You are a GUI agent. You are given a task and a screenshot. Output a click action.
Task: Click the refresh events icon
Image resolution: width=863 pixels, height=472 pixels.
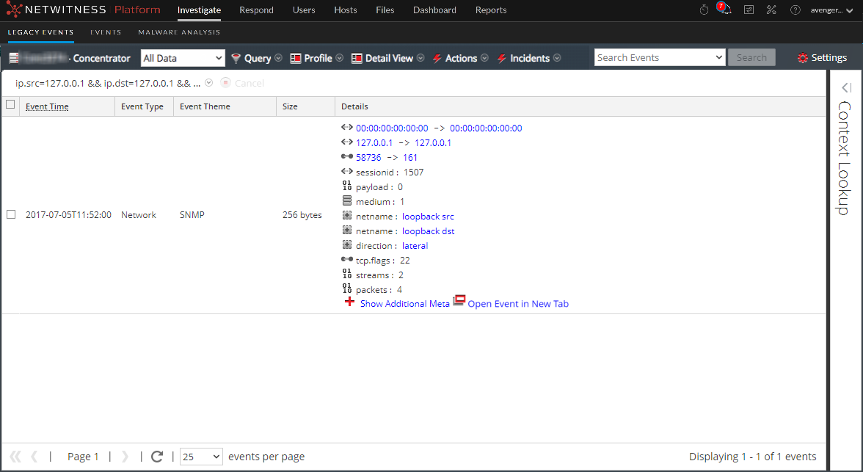[x=156, y=457]
